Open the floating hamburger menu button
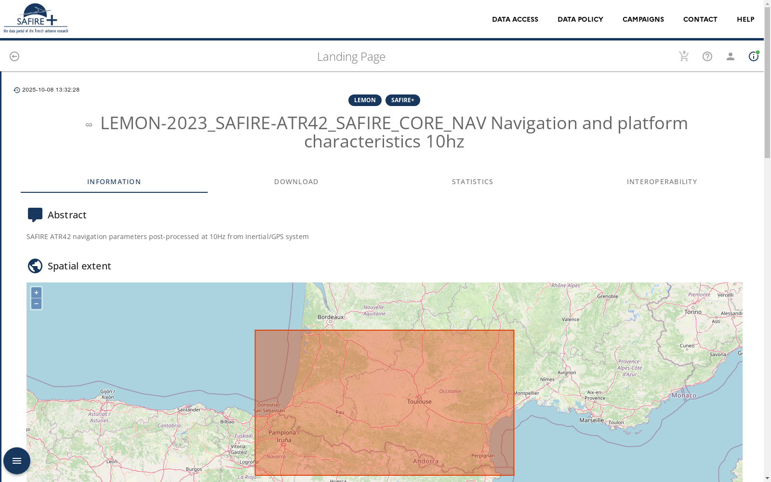The height and width of the screenshot is (482, 771). point(17,461)
